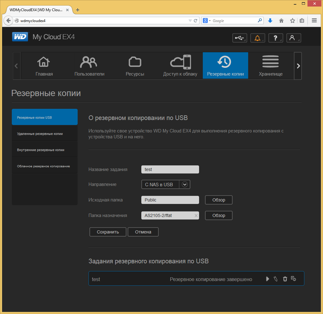Open the Хранилище storage tab
The image size is (323, 314).
coord(271,66)
